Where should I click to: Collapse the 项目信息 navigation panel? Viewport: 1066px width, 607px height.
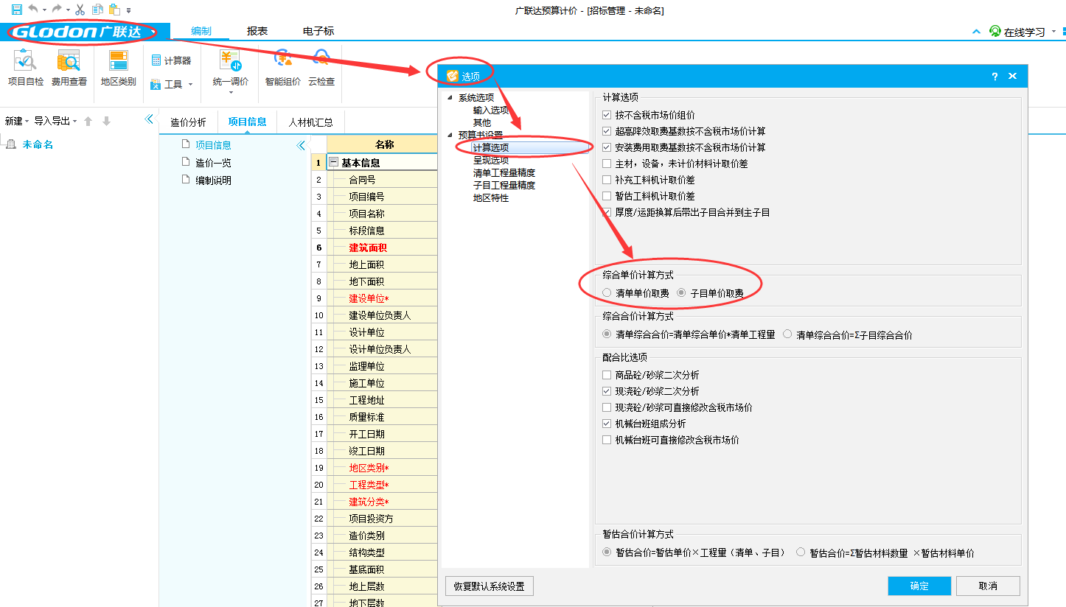coord(301,146)
